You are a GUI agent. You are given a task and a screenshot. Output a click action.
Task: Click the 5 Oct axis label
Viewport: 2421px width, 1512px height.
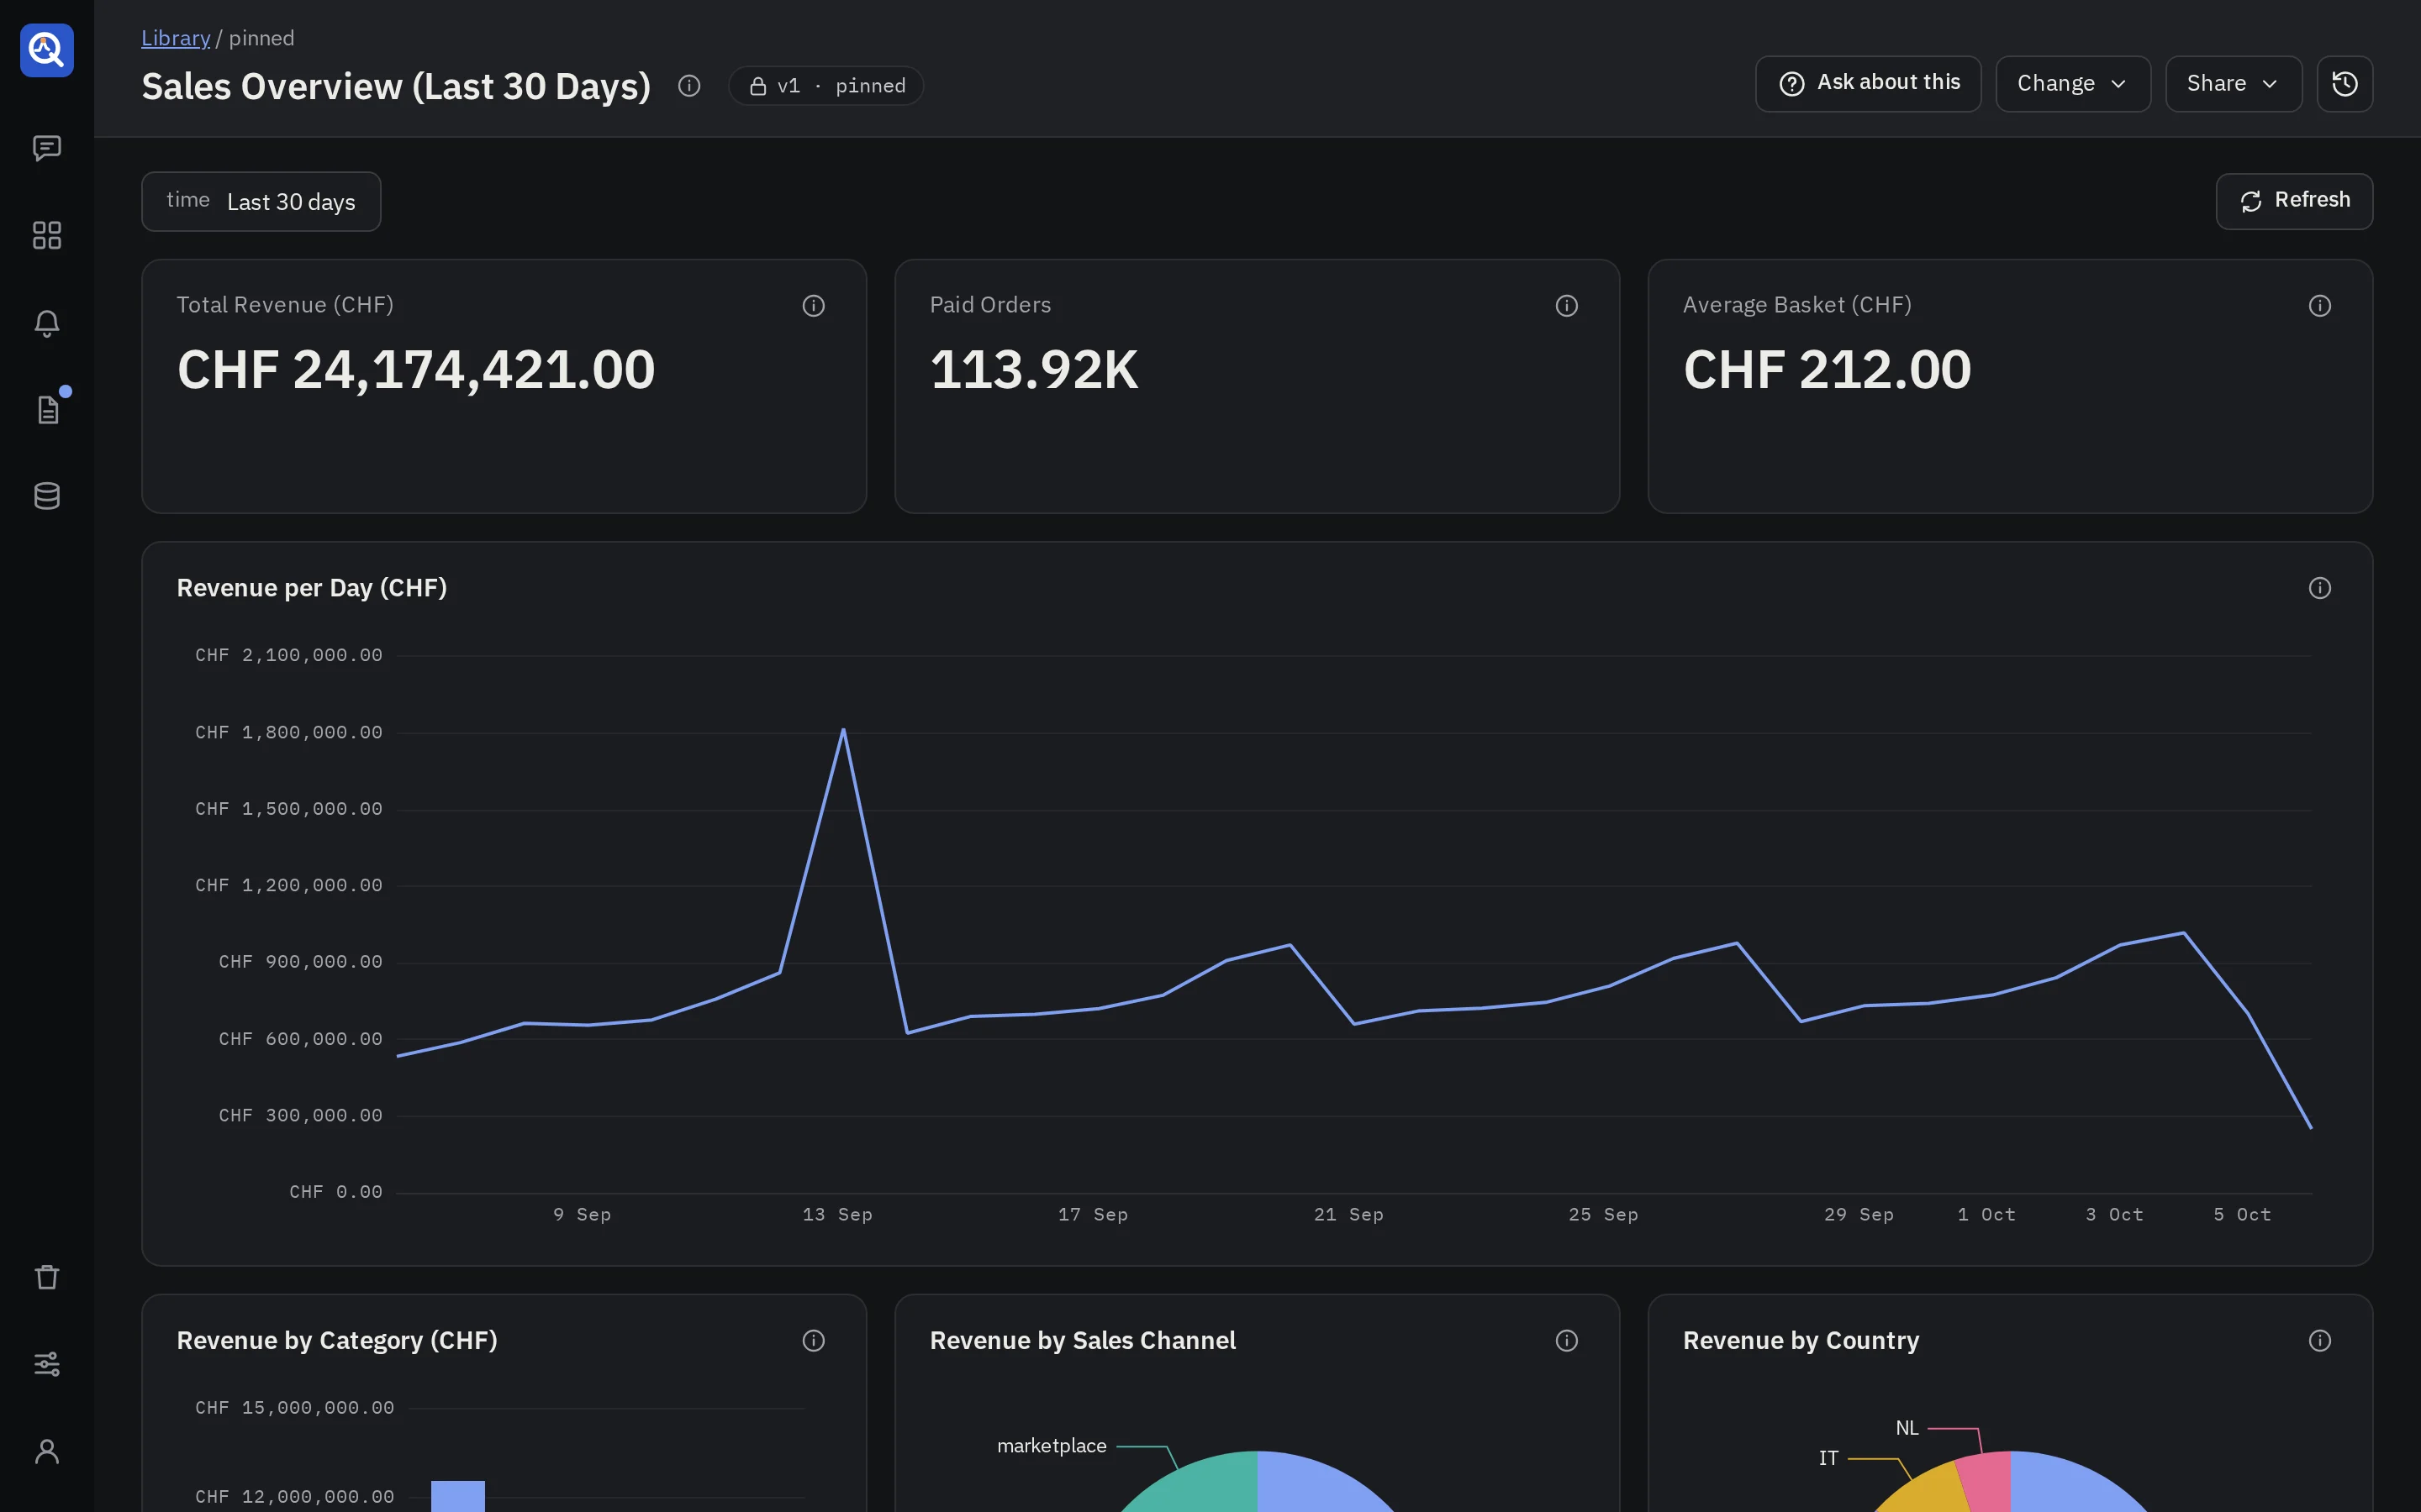click(x=2242, y=1214)
